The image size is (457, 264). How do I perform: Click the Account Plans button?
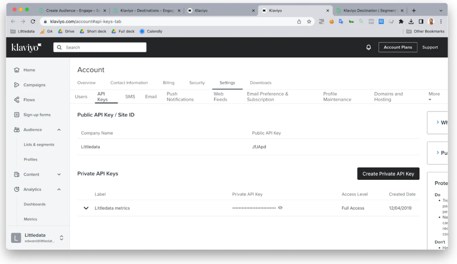point(398,47)
